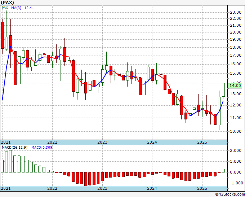Select 2023 on the price chart time axis
Viewport: 245px width, 197px height.
pos(102,142)
